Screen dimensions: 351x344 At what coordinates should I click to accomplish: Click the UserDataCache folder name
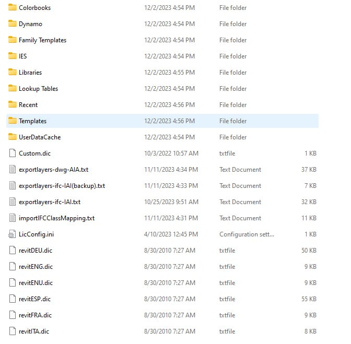(40, 137)
